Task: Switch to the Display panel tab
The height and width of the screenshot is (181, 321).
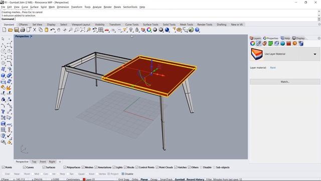Action: pyautogui.click(x=299, y=38)
